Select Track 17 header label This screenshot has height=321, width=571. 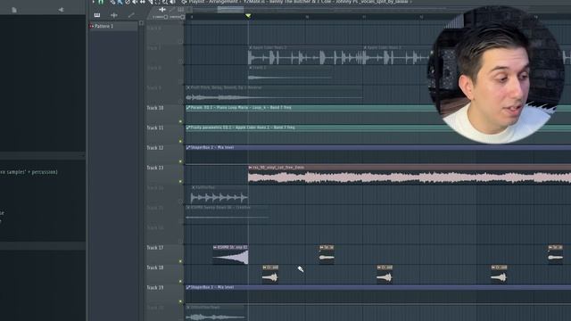coord(155,248)
